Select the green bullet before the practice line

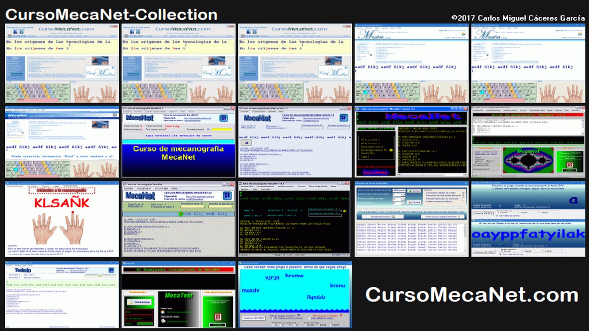tap(181, 214)
